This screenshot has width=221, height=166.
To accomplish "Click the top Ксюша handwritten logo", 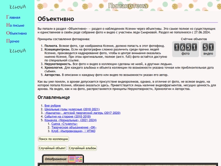I will click(x=18, y=7).
